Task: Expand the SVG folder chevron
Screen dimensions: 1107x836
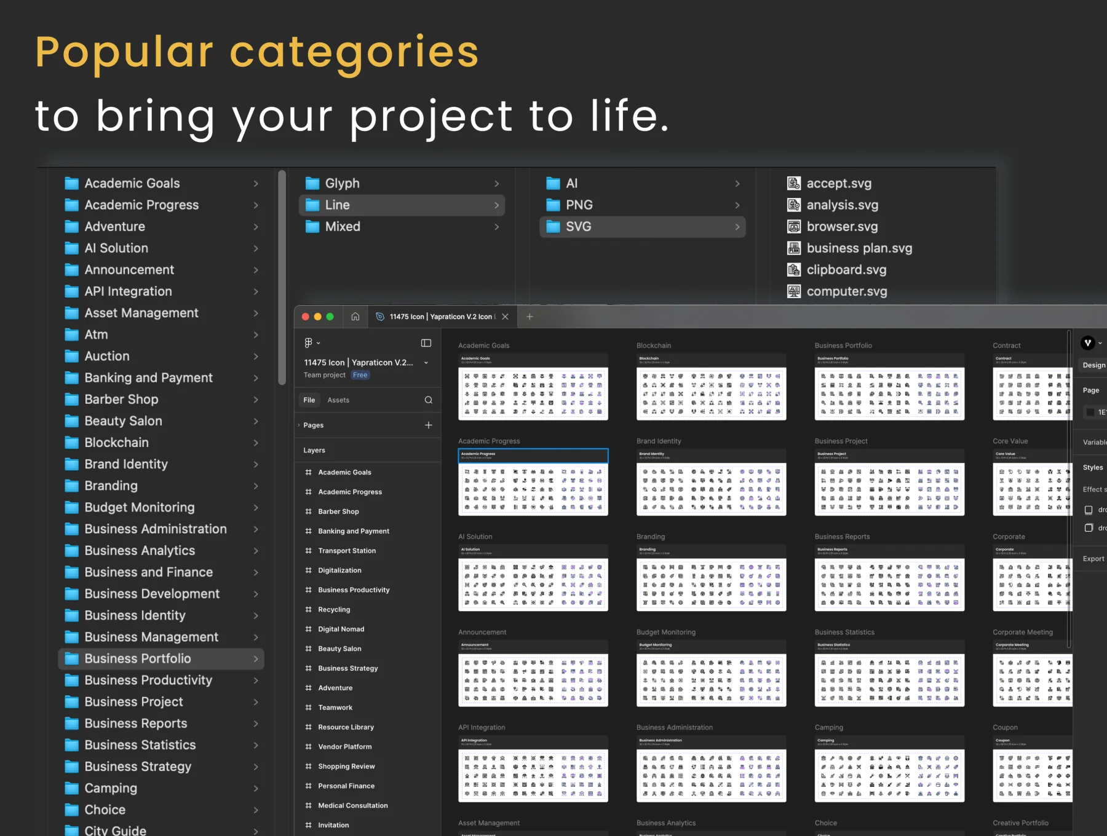Action: 737,226
